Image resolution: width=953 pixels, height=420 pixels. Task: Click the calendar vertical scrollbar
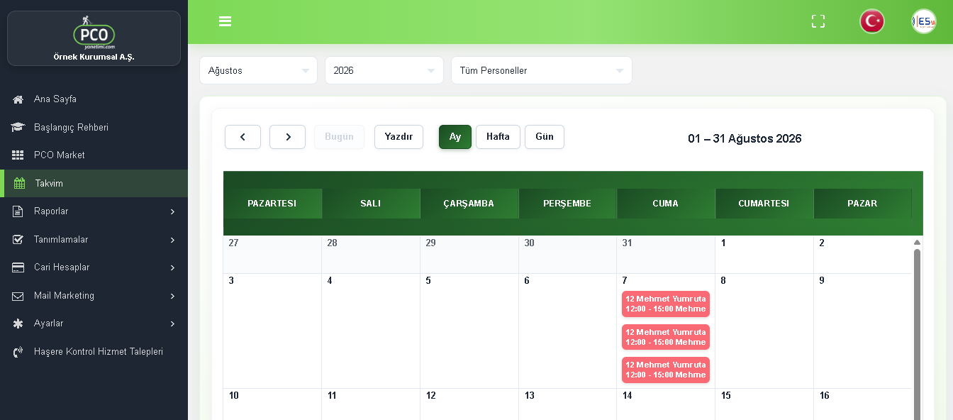(x=917, y=333)
